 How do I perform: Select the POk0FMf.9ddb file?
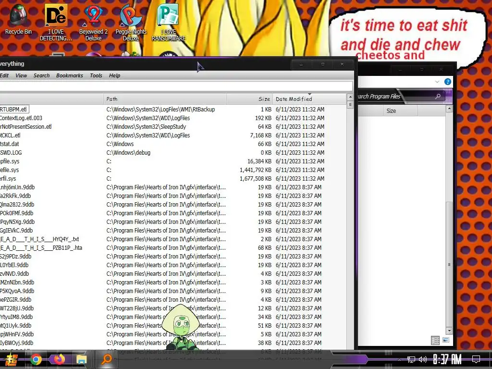click(x=173, y=213)
